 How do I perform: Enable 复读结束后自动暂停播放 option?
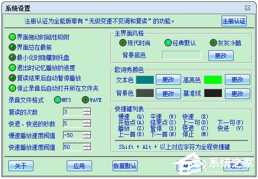pos(45,78)
